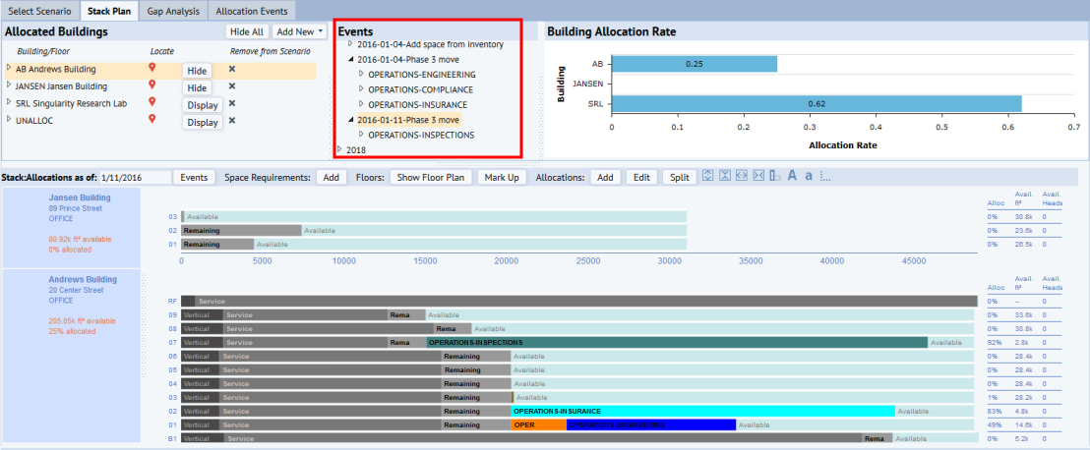The width and height of the screenshot is (1090, 450).
Task: Remove UNALLOC from scenario
Action: point(232,121)
